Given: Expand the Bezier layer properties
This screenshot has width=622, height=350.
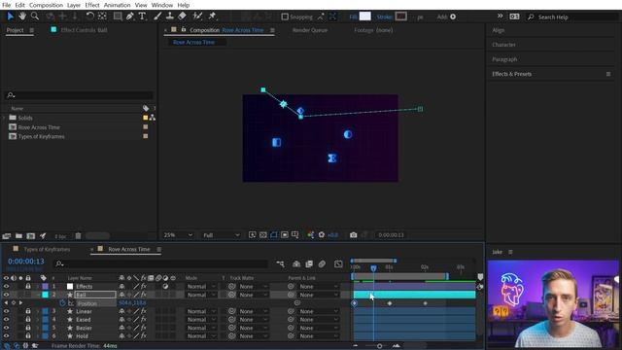Looking at the screenshot, I should (x=39, y=328).
